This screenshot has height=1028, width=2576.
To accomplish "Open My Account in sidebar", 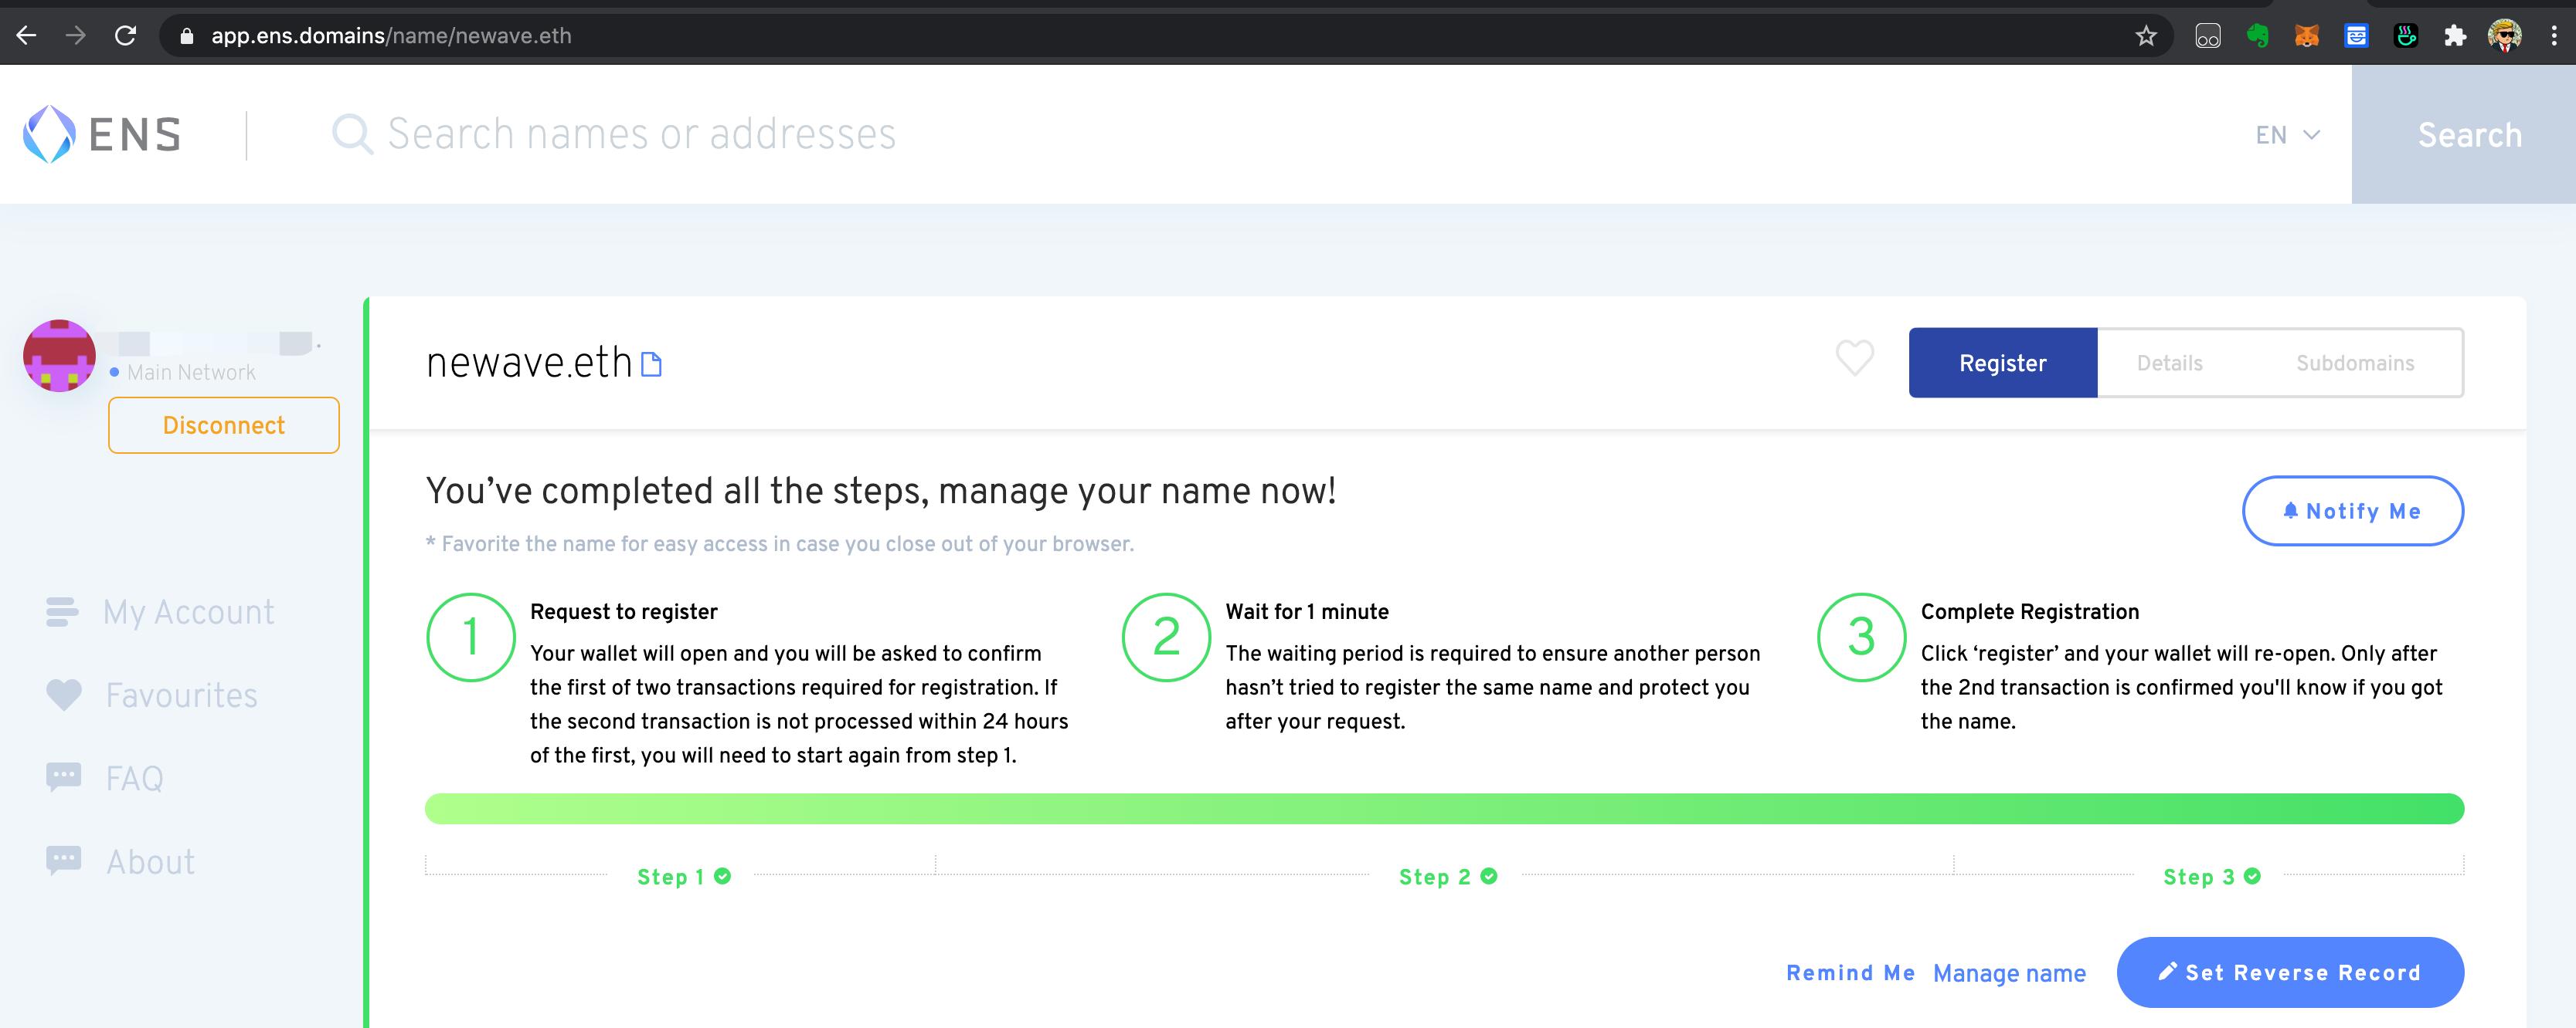I will (188, 611).
